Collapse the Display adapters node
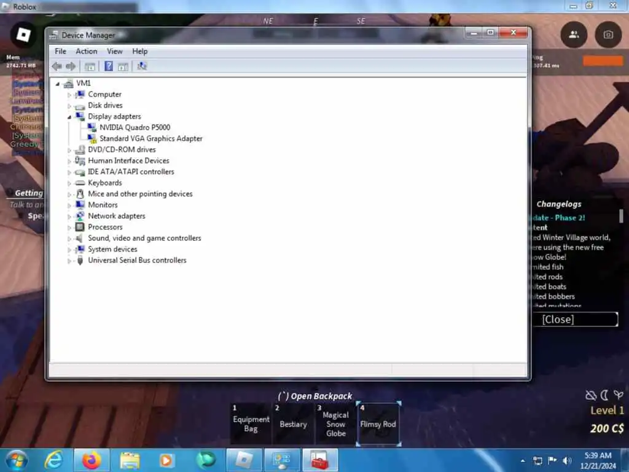Screen dimensions: 629x472 69,117
